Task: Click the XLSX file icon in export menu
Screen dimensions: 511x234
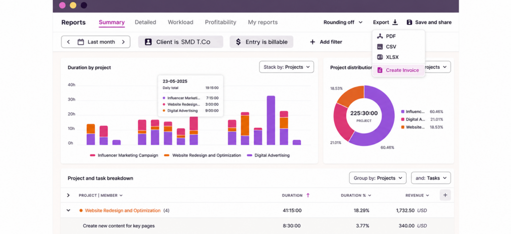Action: click(x=380, y=57)
